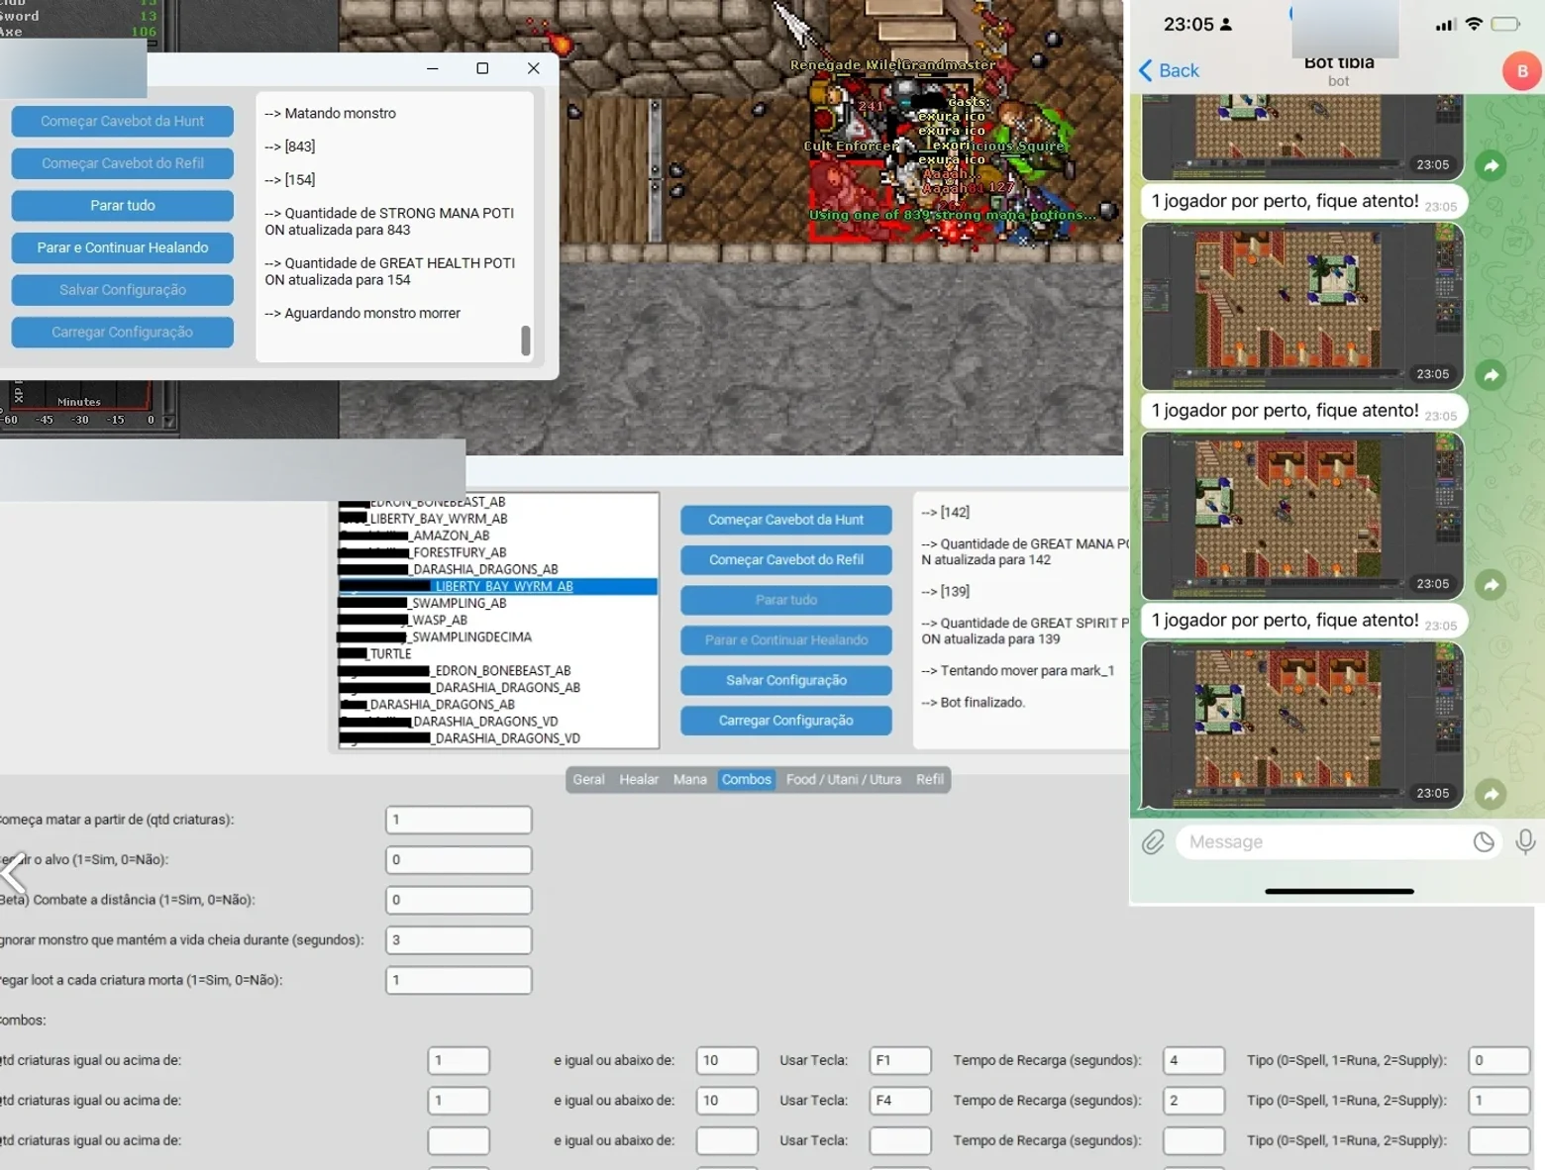Select the SWAMPLINGDECIMA entry in the hunt list
Screen dimensions: 1545x1170
click(498, 637)
